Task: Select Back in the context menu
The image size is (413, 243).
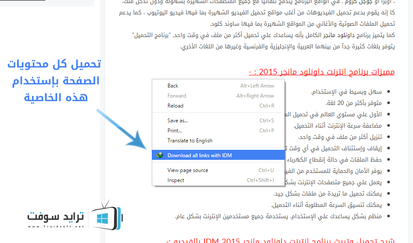Action: click(x=218, y=86)
